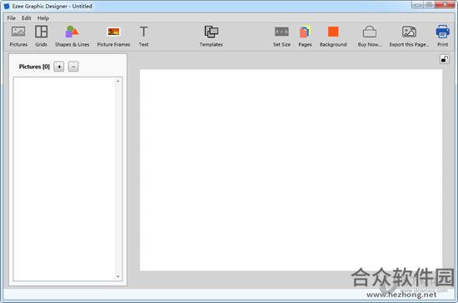Select the Grids tool
This screenshot has width=458, height=303.
tap(41, 36)
